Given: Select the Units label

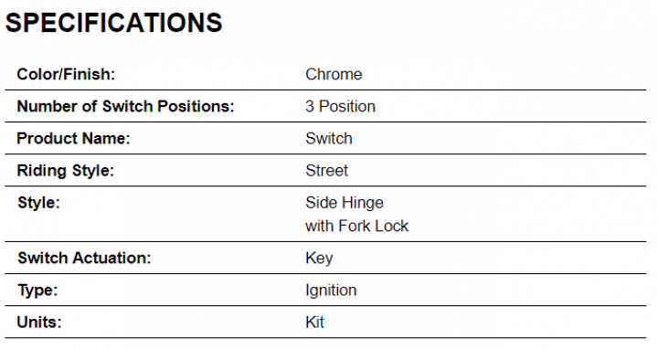Looking at the screenshot, I should tap(39, 323).
